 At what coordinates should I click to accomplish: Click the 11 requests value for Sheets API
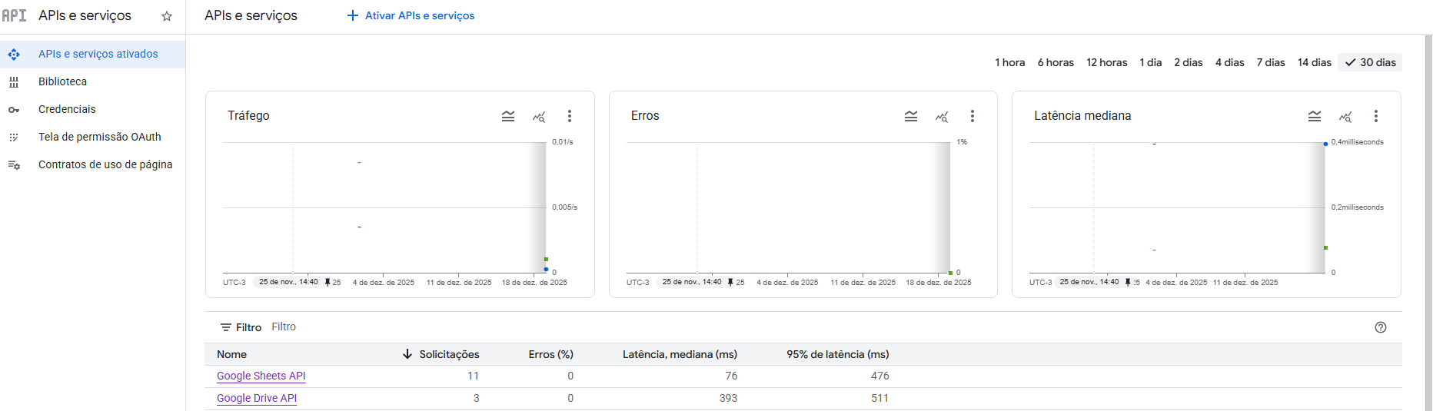point(473,376)
